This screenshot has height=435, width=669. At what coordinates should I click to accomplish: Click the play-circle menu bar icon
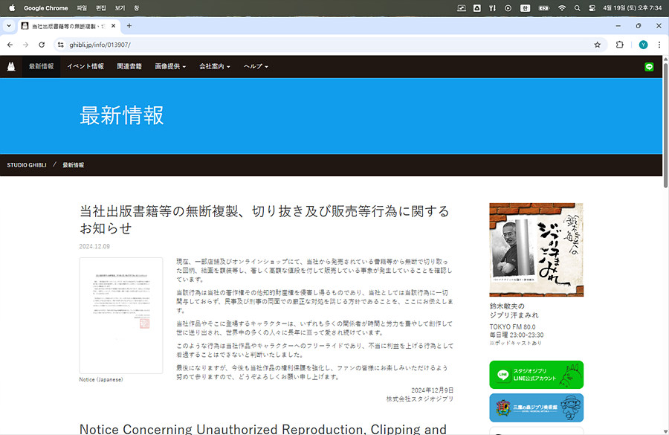coord(508,8)
